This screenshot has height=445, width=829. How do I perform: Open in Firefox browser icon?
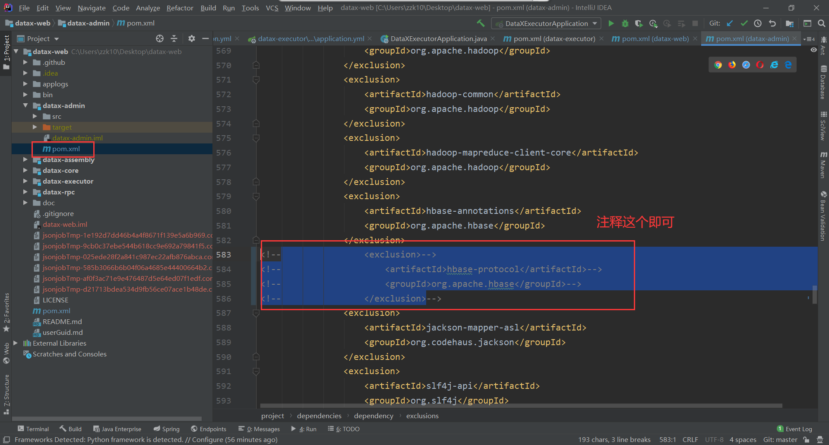pos(732,65)
